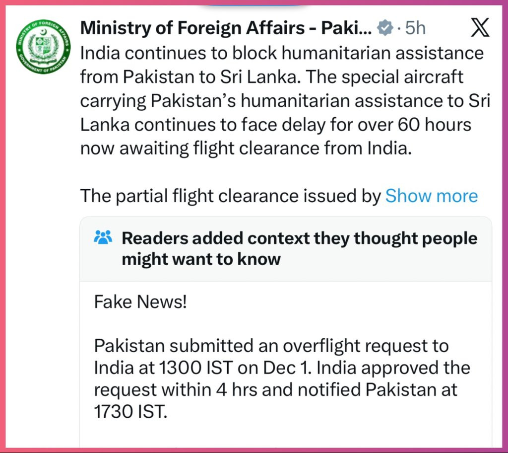Image resolution: width=508 pixels, height=453 pixels.
Task: Click the Community Notes people icon
Action: coord(103,237)
